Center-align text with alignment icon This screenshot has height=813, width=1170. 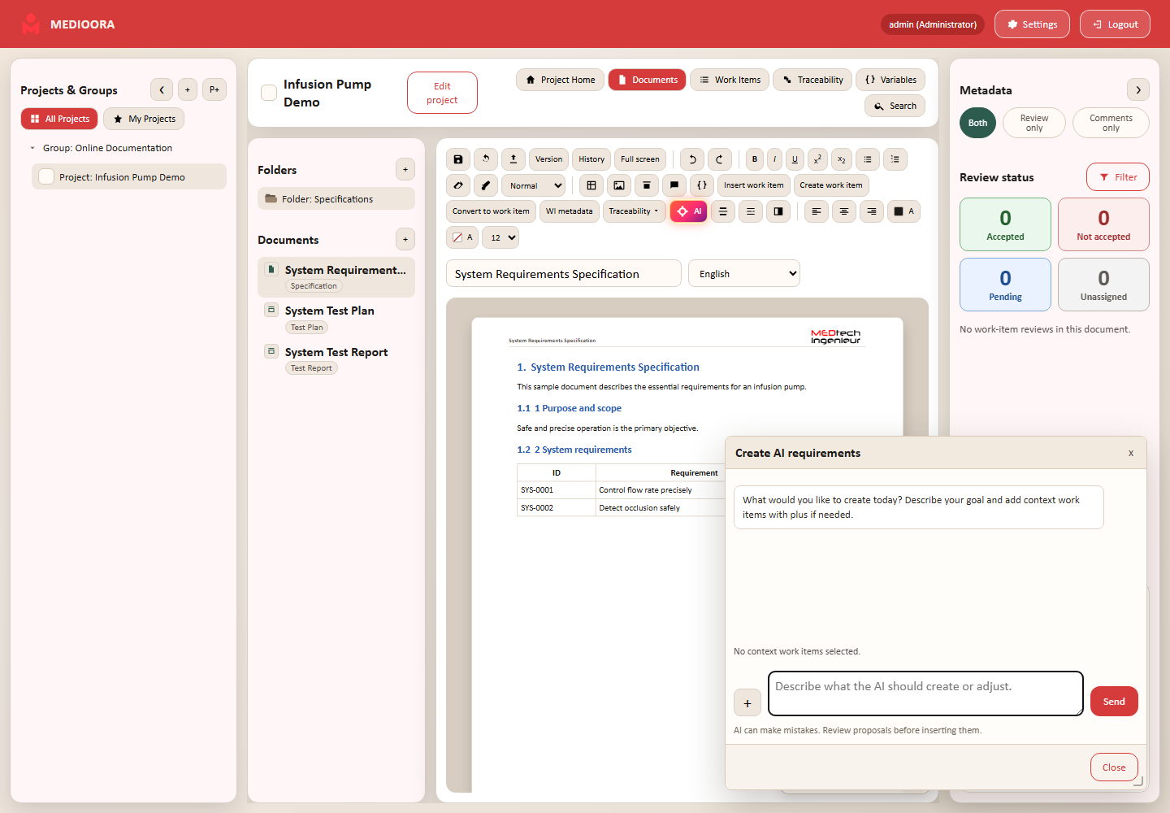[844, 211]
